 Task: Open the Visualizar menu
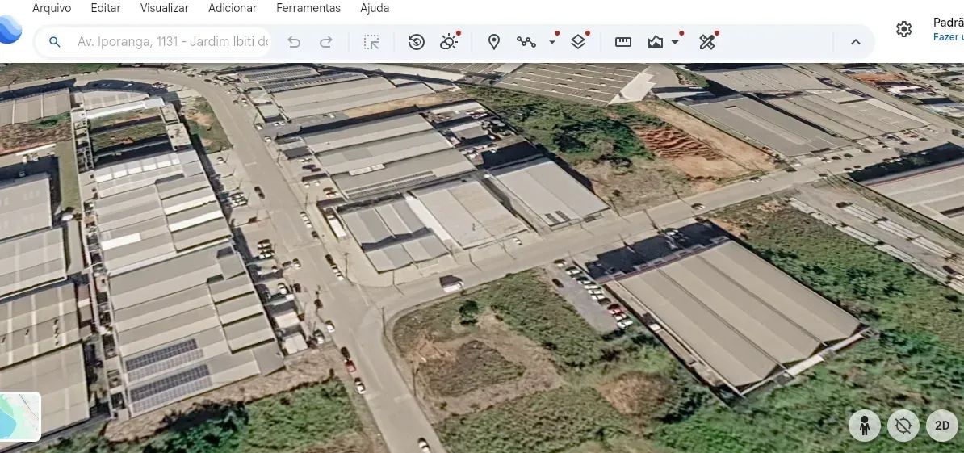[164, 8]
